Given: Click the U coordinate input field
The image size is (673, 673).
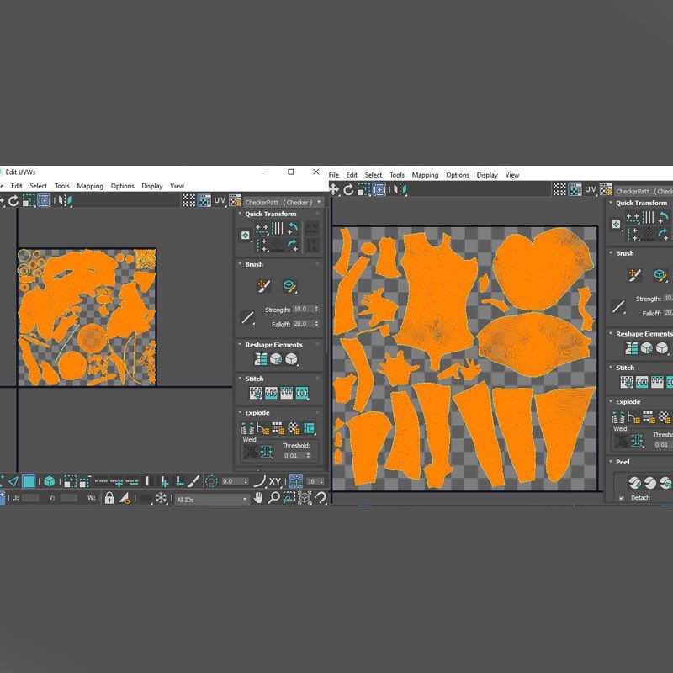Looking at the screenshot, I should click(x=30, y=498).
